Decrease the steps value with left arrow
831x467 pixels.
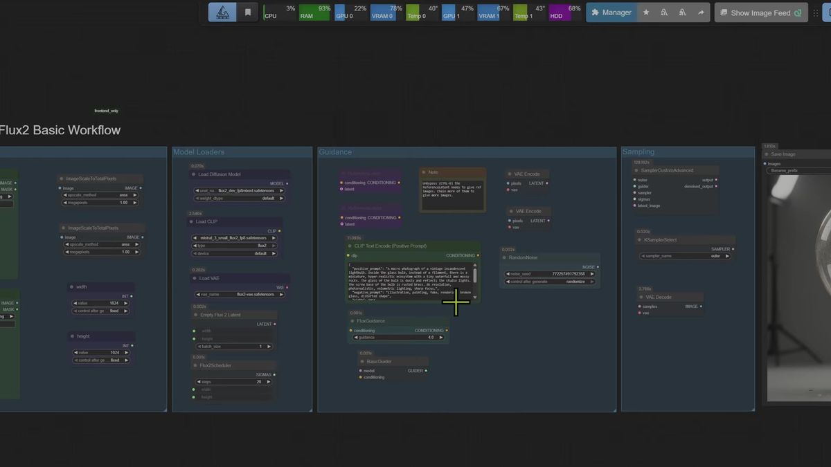coord(198,381)
